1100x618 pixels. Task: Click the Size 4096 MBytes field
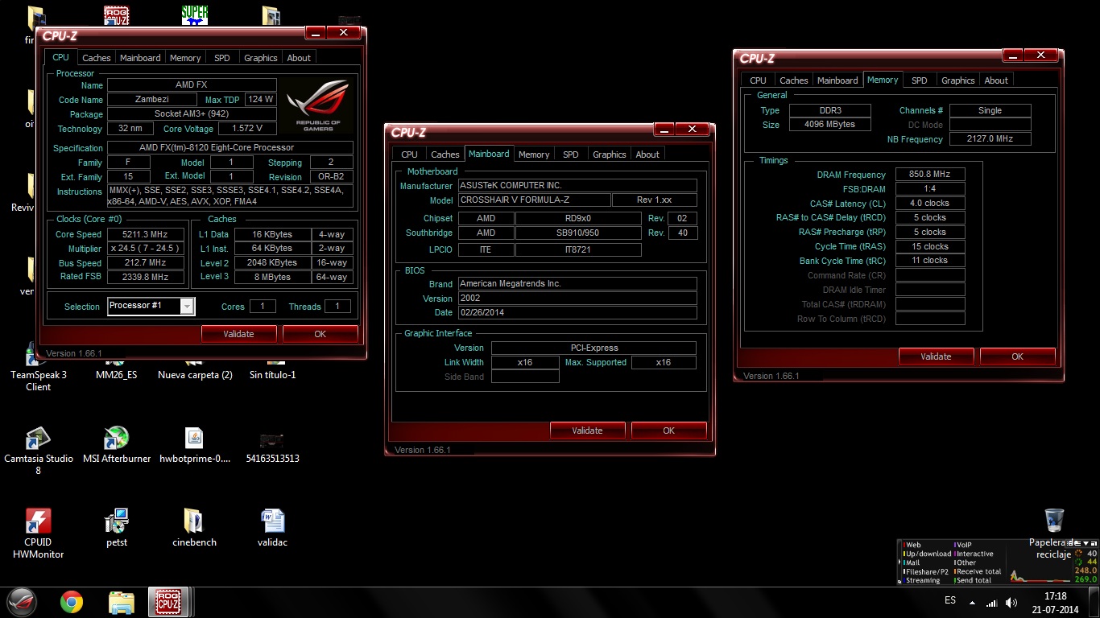pyautogui.click(x=829, y=125)
